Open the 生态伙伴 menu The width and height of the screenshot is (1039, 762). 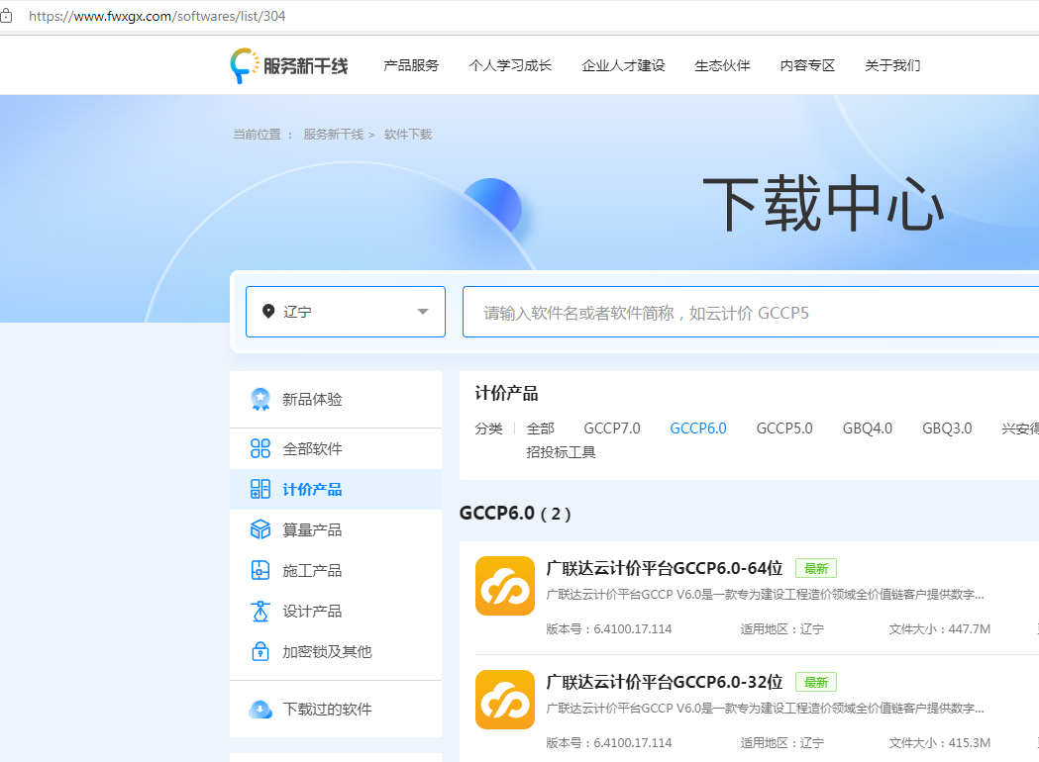point(722,65)
